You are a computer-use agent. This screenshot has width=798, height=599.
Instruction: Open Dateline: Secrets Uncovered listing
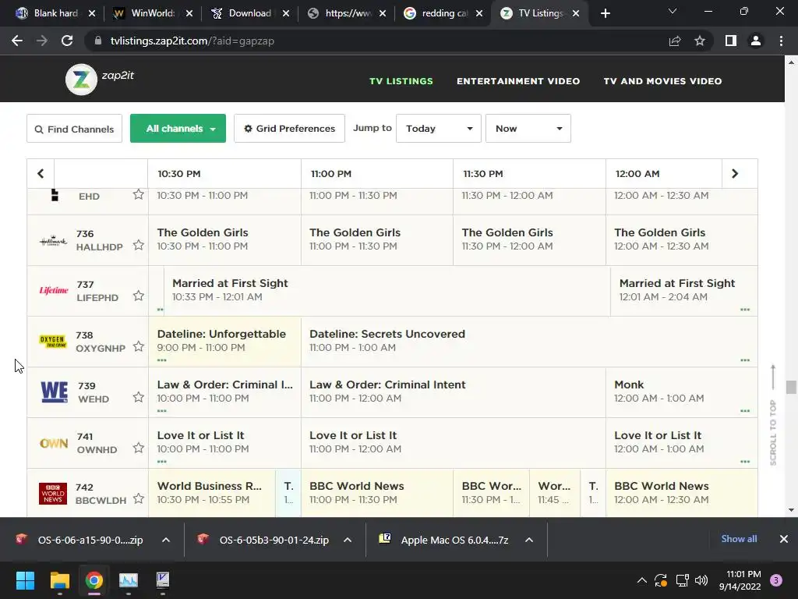(x=529, y=342)
